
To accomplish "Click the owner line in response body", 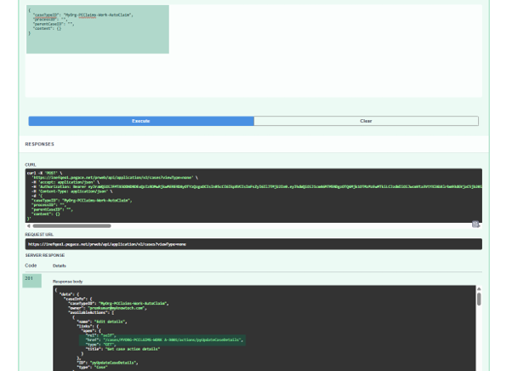I will point(107,308).
